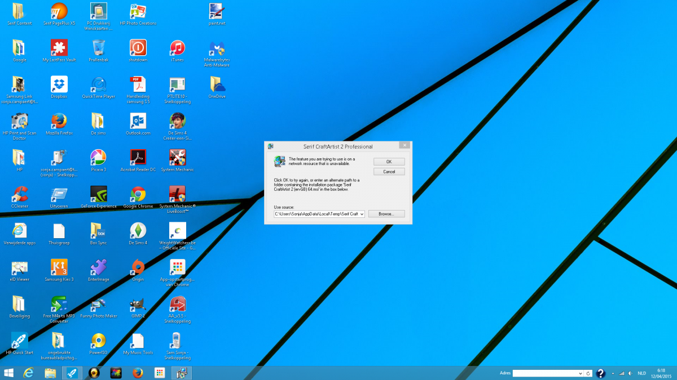The width and height of the screenshot is (677, 380).
Task: Click the taskbar Adres input field
Action: 544,373
